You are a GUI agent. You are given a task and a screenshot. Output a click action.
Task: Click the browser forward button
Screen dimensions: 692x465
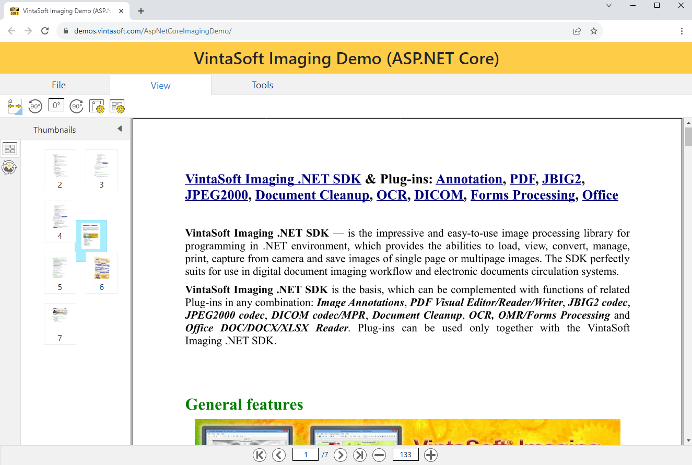pyautogui.click(x=28, y=31)
